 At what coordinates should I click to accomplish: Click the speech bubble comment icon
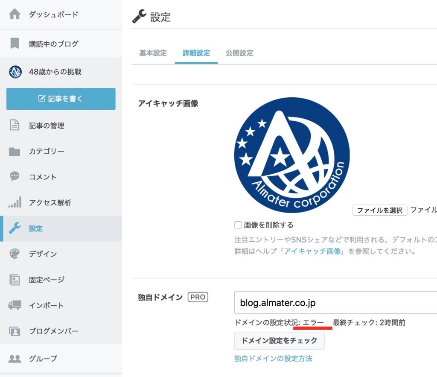coord(15,176)
